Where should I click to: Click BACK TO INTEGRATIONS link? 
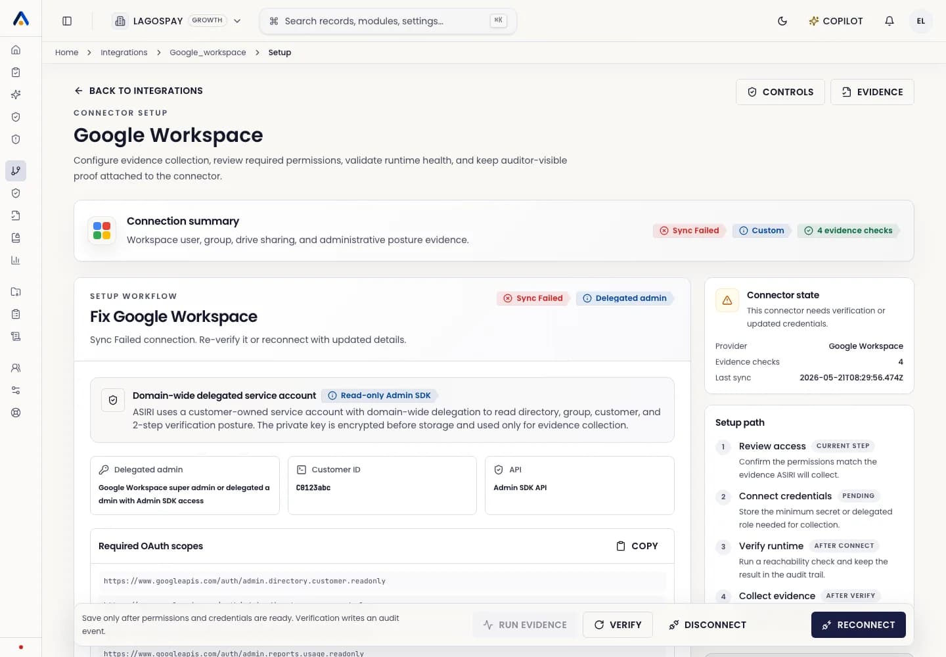pos(139,91)
